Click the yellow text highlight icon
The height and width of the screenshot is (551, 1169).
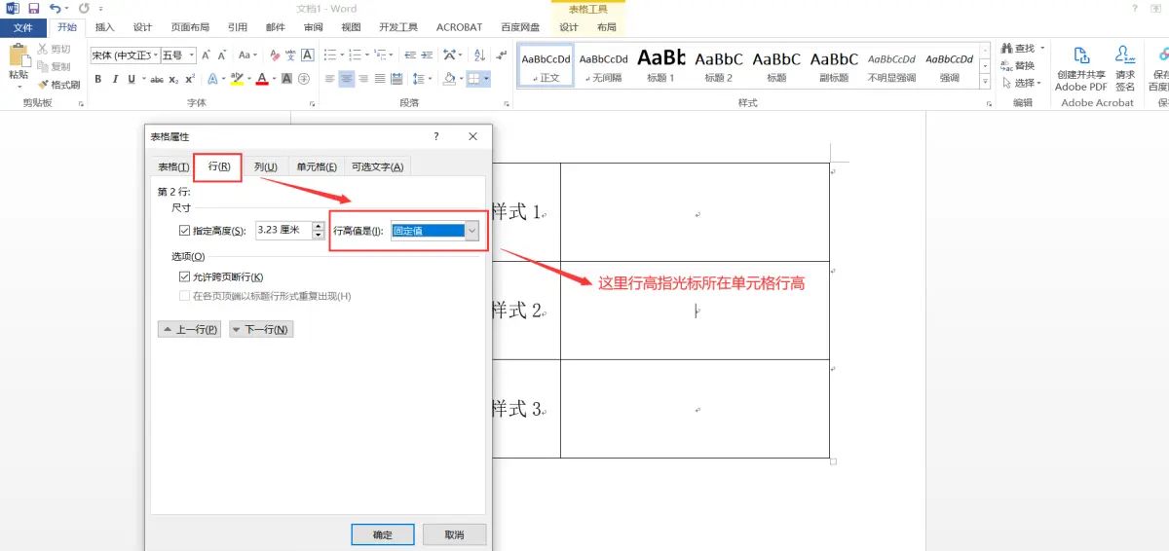click(x=236, y=78)
